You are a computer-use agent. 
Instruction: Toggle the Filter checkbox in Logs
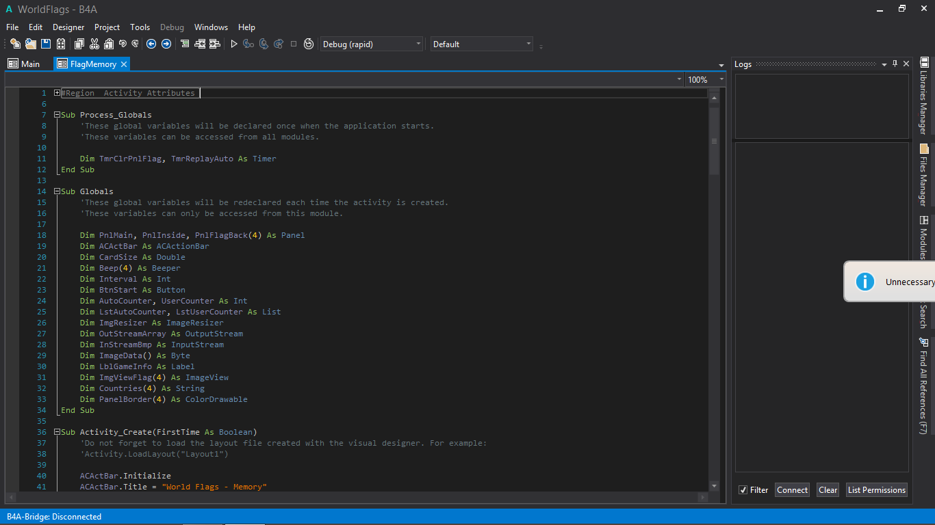[x=743, y=490]
